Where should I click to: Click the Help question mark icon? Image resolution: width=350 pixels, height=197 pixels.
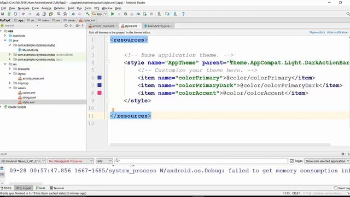point(183,14)
